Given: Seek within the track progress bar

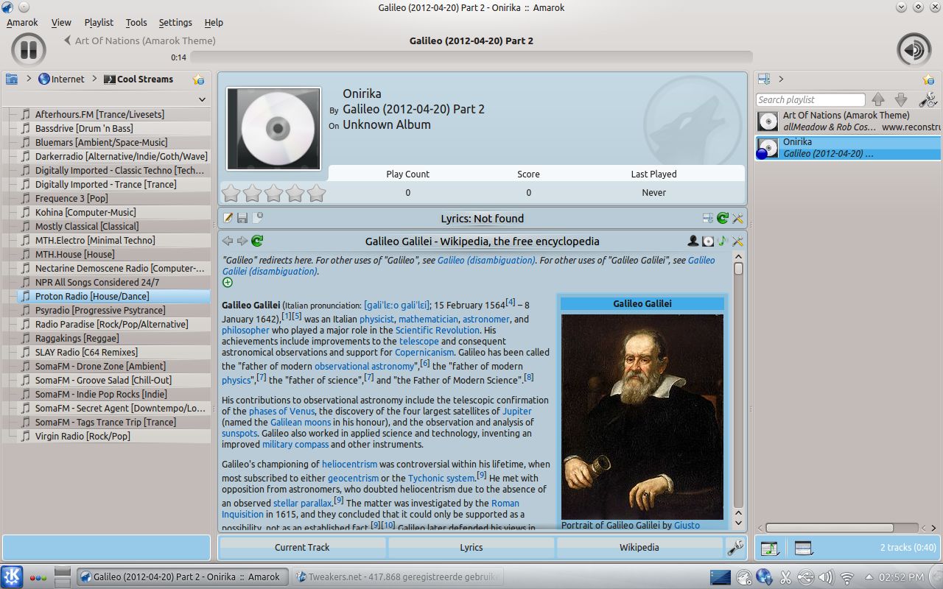Looking at the screenshot, I should coord(471,57).
